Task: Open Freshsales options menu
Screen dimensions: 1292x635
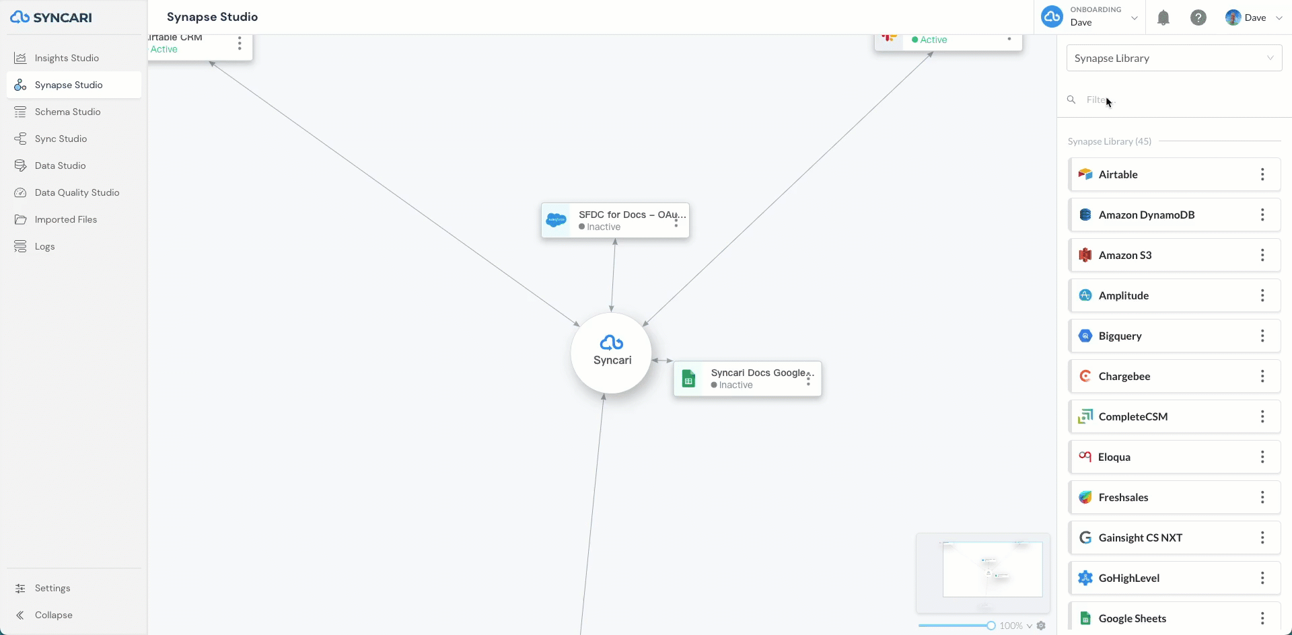Action: click(x=1262, y=497)
